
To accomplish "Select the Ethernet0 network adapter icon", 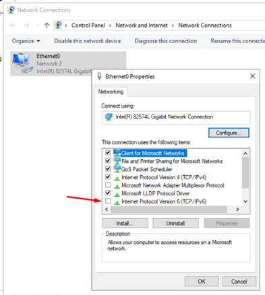I will pos(22,63).
